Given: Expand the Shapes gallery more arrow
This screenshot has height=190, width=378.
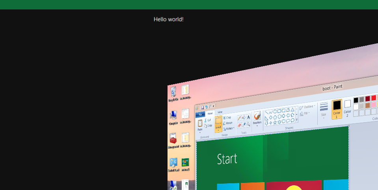Looking at the screenshot, I should coord(297,120).
